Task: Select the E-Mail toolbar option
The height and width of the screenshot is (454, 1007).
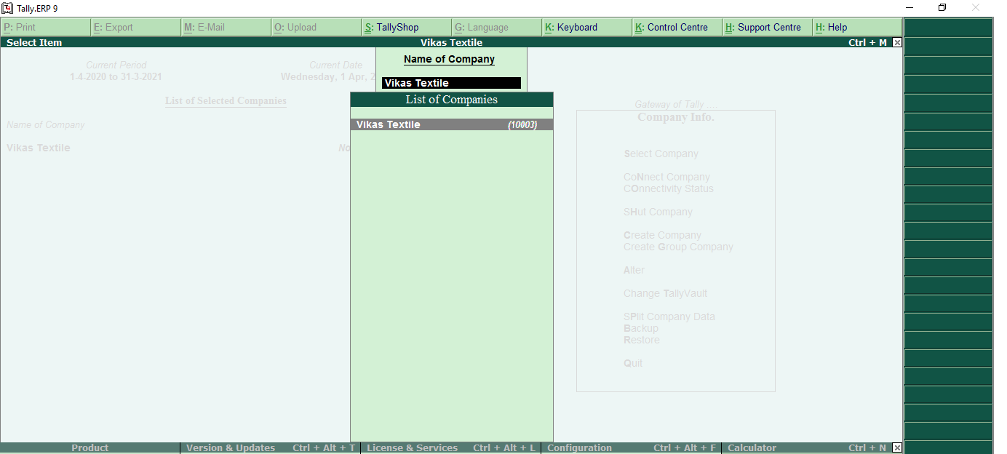Action: coord(226,28)
